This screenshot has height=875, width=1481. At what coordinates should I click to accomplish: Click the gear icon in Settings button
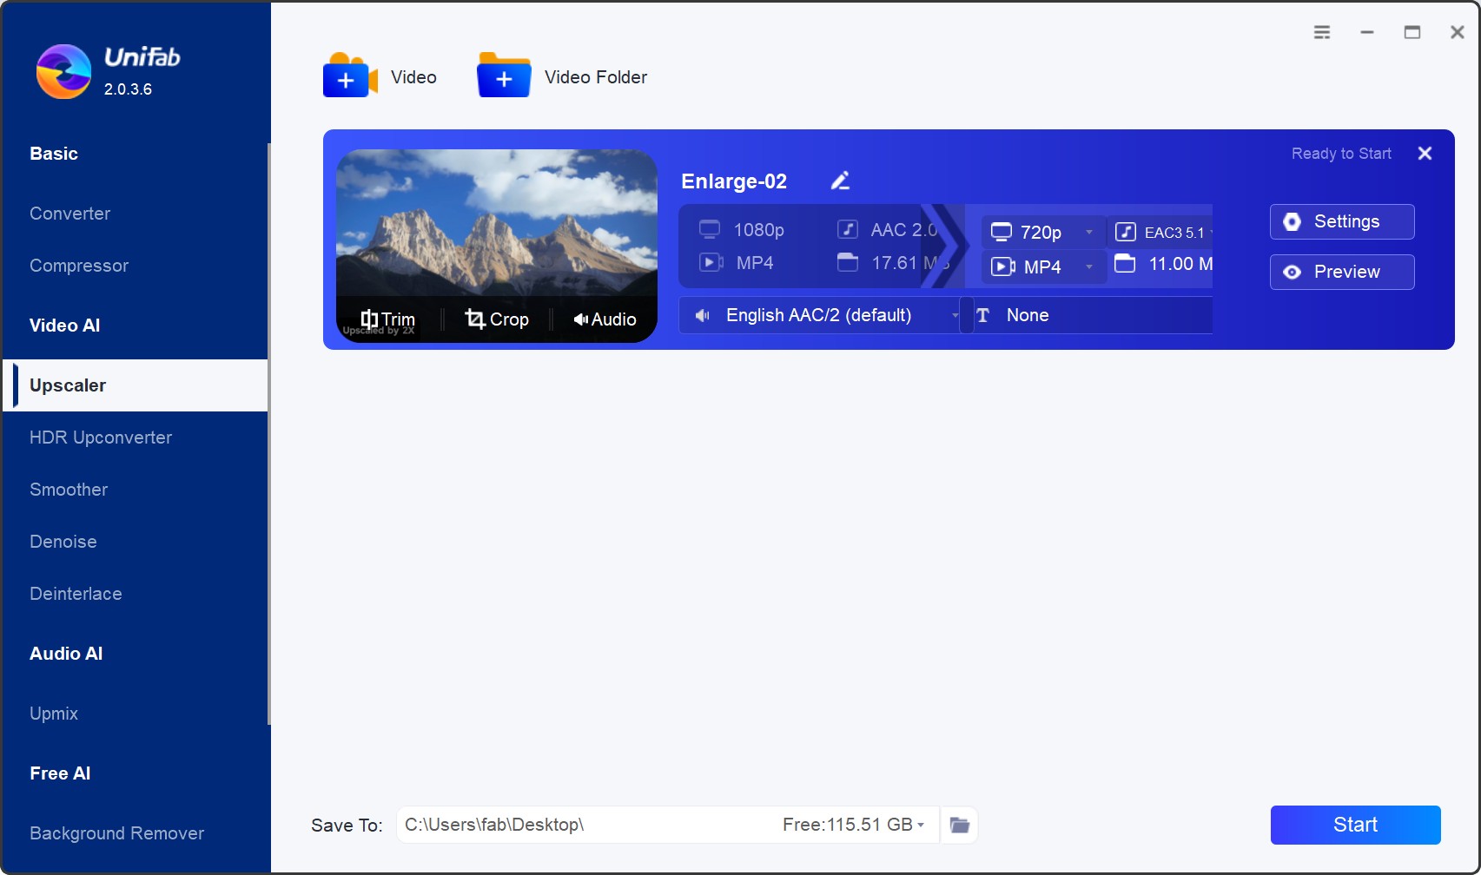pyautogui.click(x=1293, y=221)
